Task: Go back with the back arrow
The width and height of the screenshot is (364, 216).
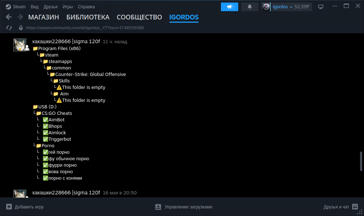Action: [9, 17]
